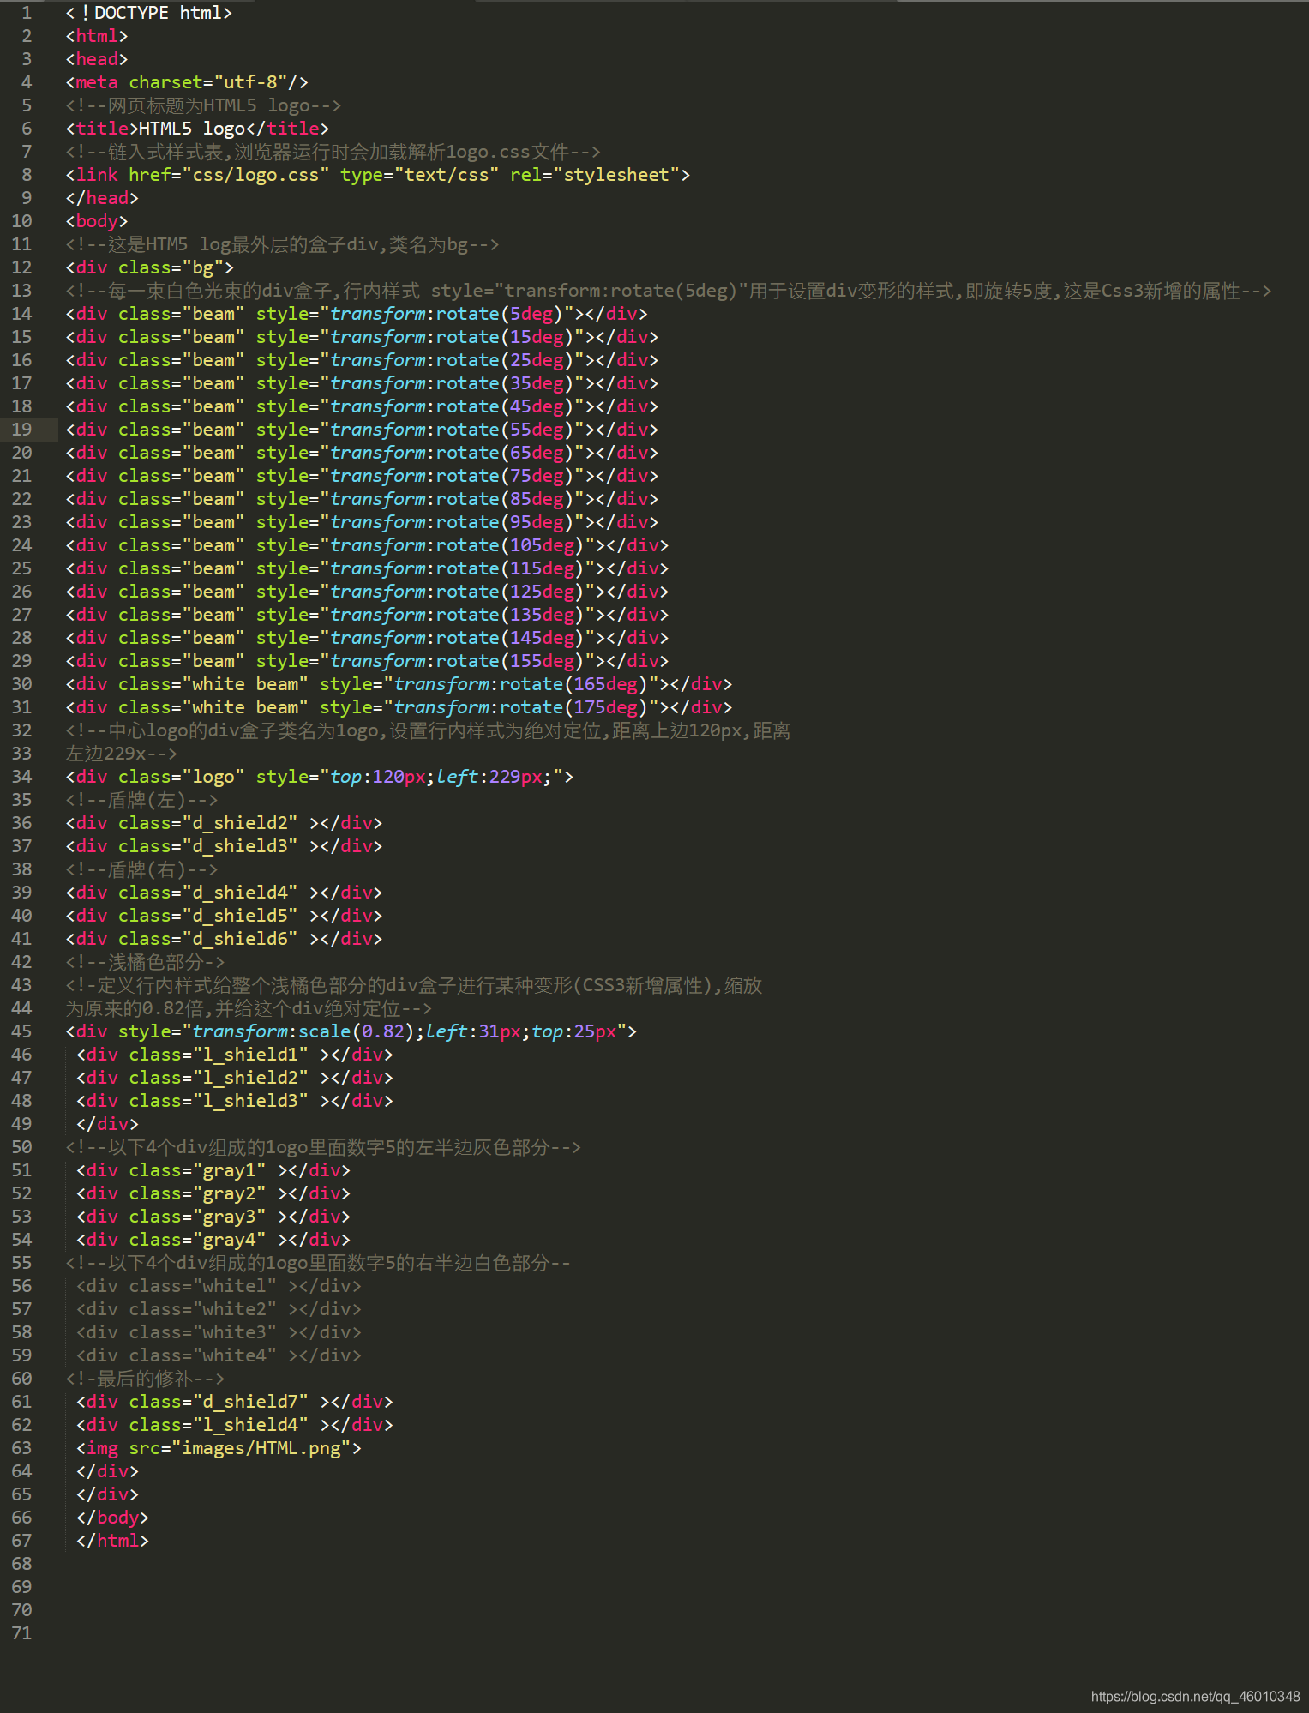Click the beam div with rotate(25deg)
The width and height of the screenshot is (1309, 1713).
[x=362, y=360]
